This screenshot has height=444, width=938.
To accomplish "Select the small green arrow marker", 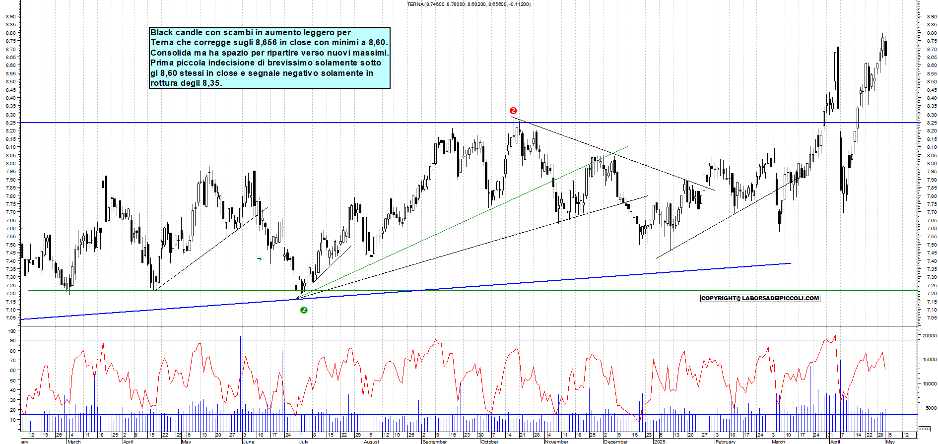I will 259,259.
